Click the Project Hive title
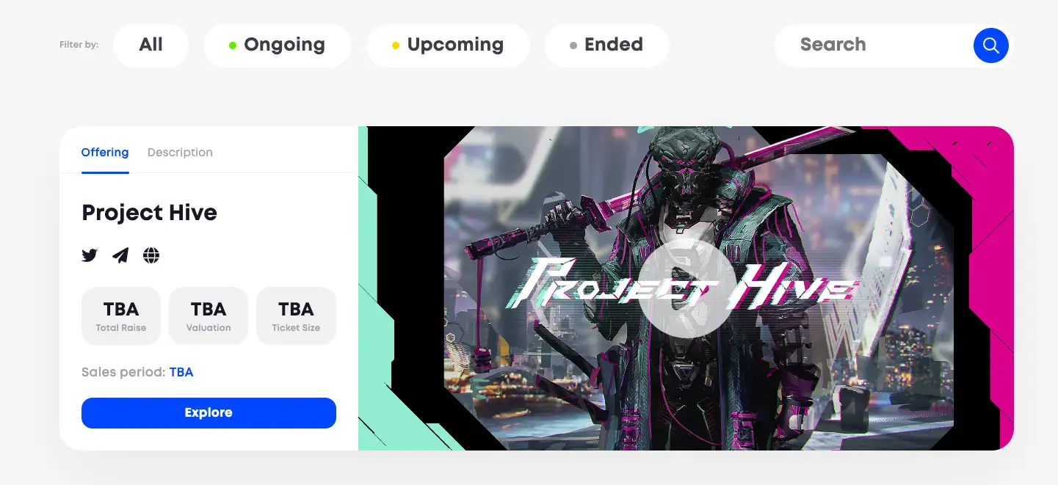The height and width of the screenshot is (485, 1058). (x=150, y=213)
